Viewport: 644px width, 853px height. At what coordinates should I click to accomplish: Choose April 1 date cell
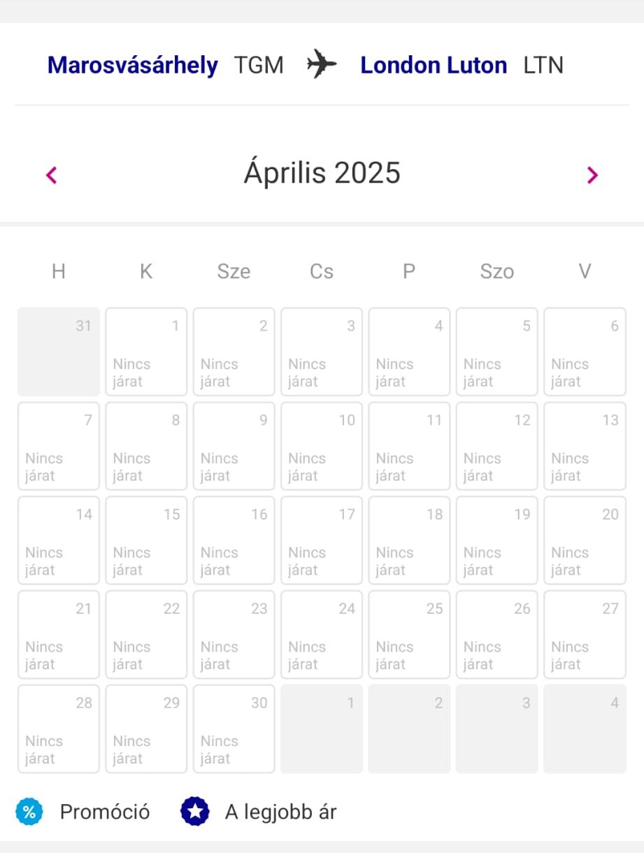pos(146,352)
